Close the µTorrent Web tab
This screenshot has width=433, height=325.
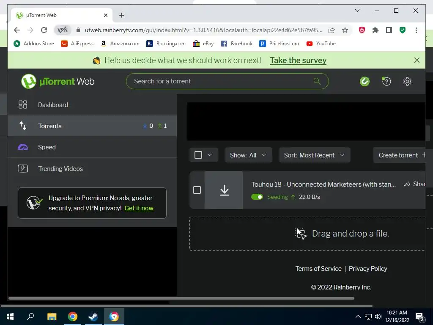[x=105, y=15]
